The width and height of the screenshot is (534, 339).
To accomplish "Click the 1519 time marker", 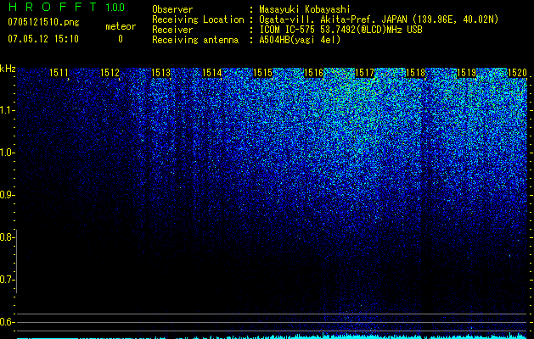I will (466, 73).
